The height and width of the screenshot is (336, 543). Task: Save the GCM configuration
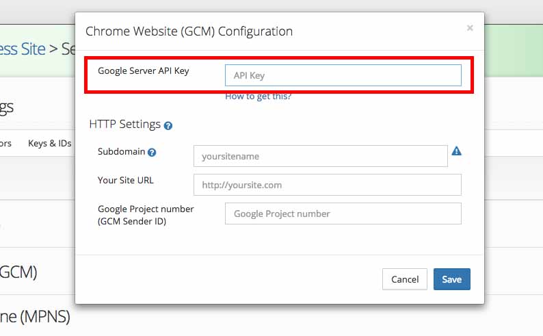pos(451,279)
